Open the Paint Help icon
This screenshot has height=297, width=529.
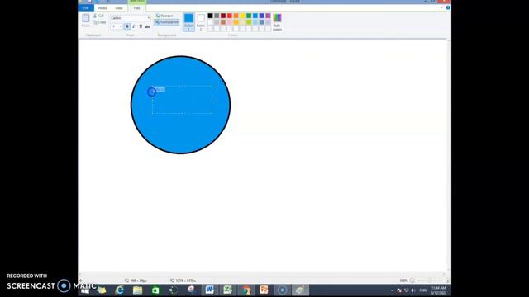pyautogui.click(x=448, y=7)
